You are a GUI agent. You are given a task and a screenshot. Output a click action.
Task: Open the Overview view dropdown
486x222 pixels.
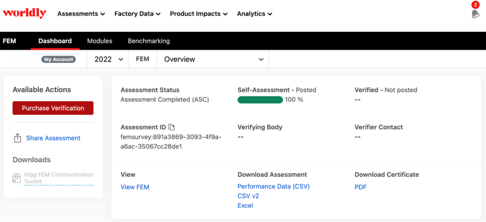point(213,59)
